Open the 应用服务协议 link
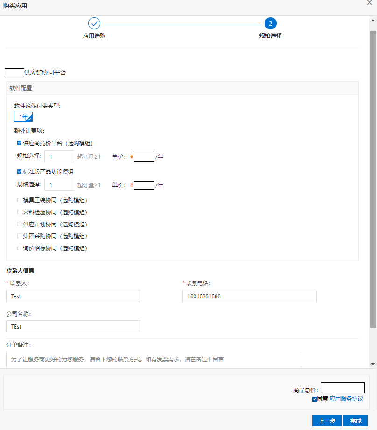 (x=346, y=399)
